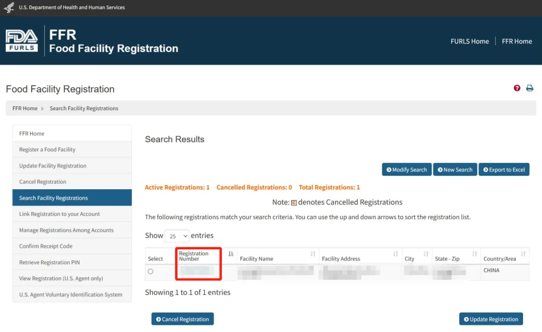Click the blue Cancel Registration button

point(183,319)
